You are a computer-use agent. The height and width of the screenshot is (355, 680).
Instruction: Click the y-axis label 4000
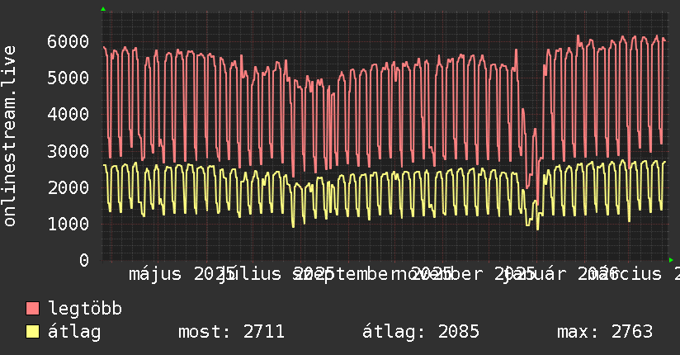(68, 115)
